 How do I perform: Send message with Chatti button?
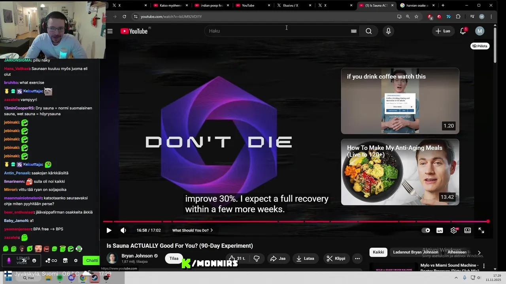(91, 260)
